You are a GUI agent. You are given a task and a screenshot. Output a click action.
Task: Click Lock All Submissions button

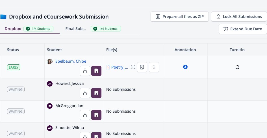click(x=239, y=17)
